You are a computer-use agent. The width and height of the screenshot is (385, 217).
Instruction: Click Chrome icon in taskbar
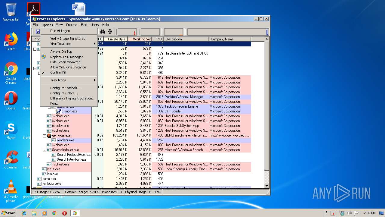click(54, 213)
